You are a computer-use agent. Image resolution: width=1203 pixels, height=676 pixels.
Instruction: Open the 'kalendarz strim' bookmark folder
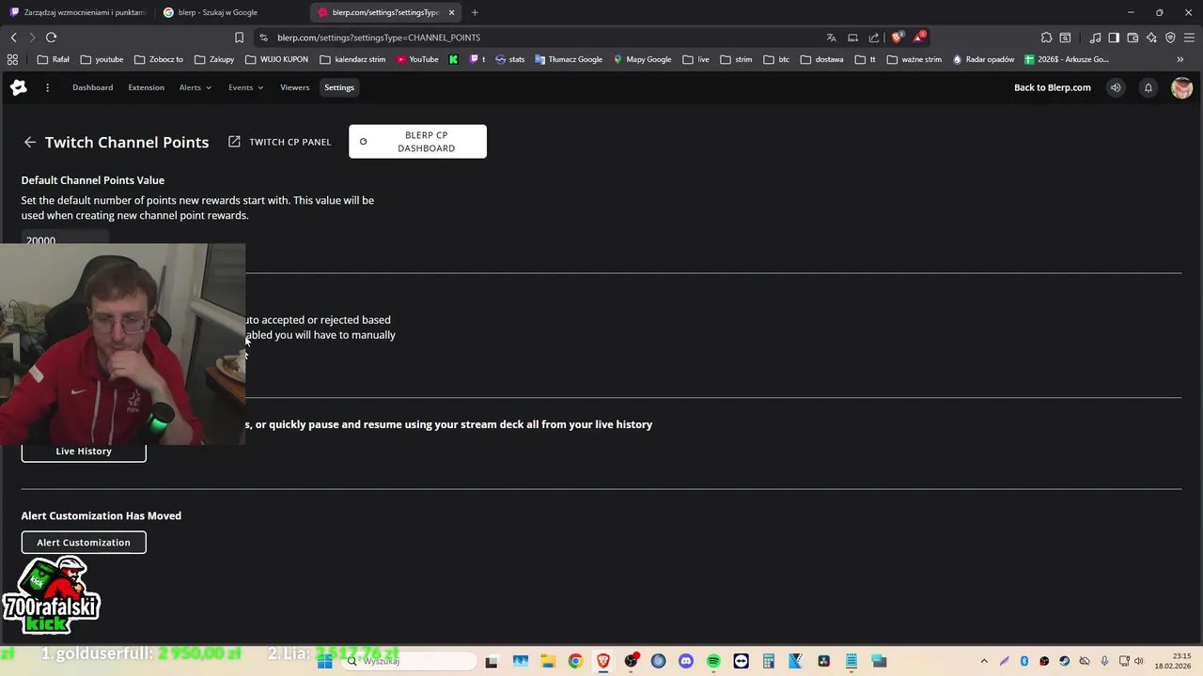point(353,59)
